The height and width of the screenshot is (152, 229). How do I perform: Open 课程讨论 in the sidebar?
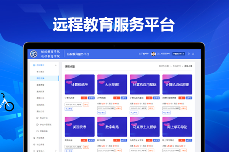coord(40,98)
